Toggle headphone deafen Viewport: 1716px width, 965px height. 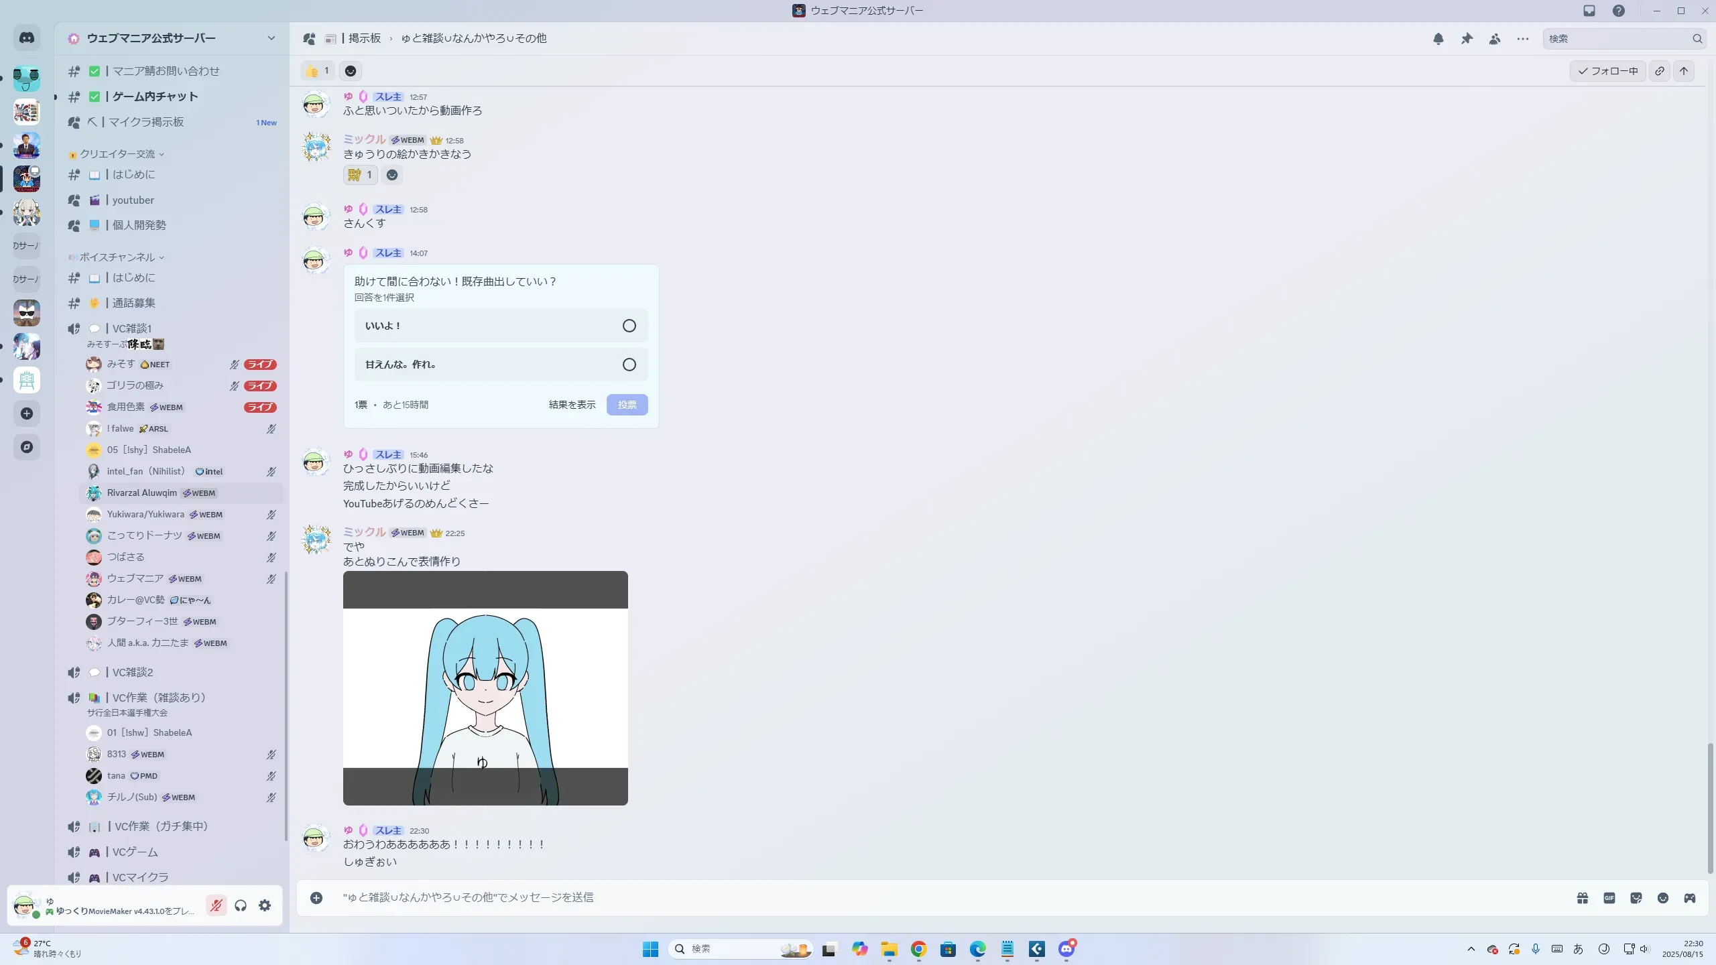241,905
